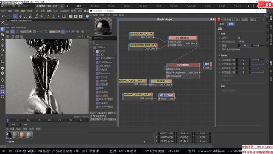273x154 pixels.
Task: Select the MultiShader node entry
Action: (x=105, y=62)
